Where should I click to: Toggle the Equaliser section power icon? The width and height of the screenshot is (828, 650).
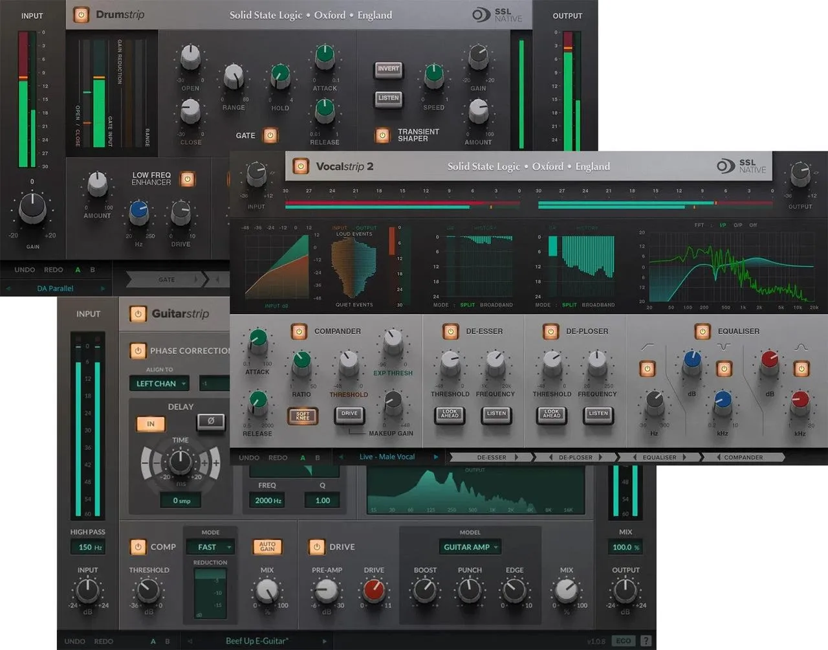click(x=702, y=331)
